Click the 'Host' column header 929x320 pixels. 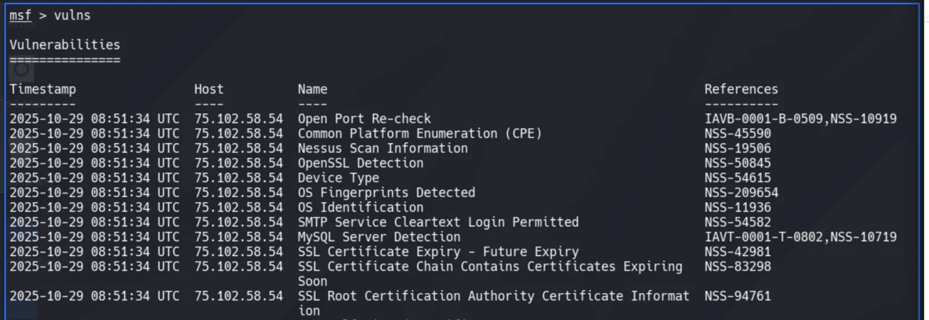[x=209, y=89]
